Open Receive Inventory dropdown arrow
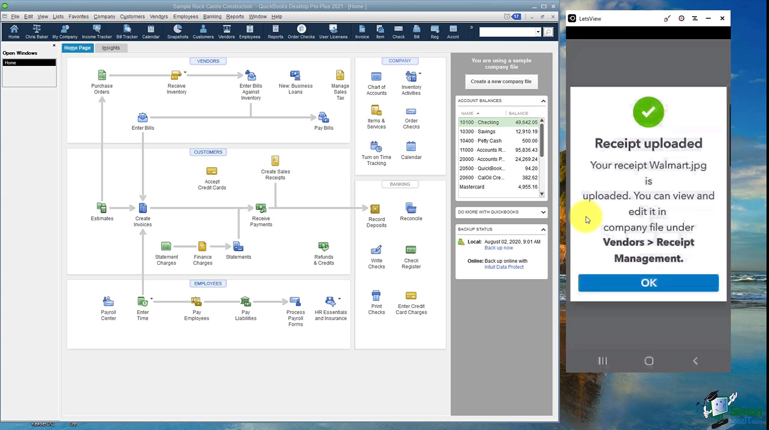The height and width of the screenshot is (430, 769). point(185,72)
